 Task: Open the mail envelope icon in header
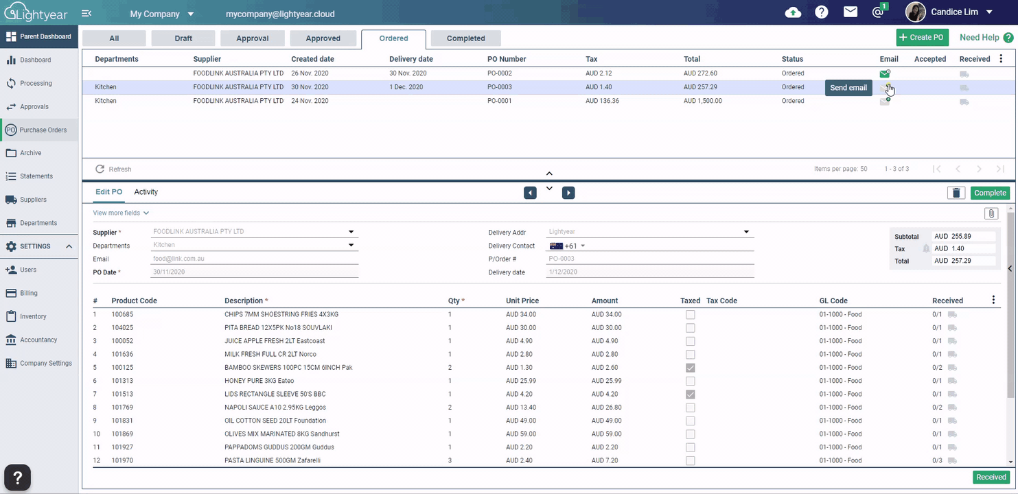tap(851, 12)
